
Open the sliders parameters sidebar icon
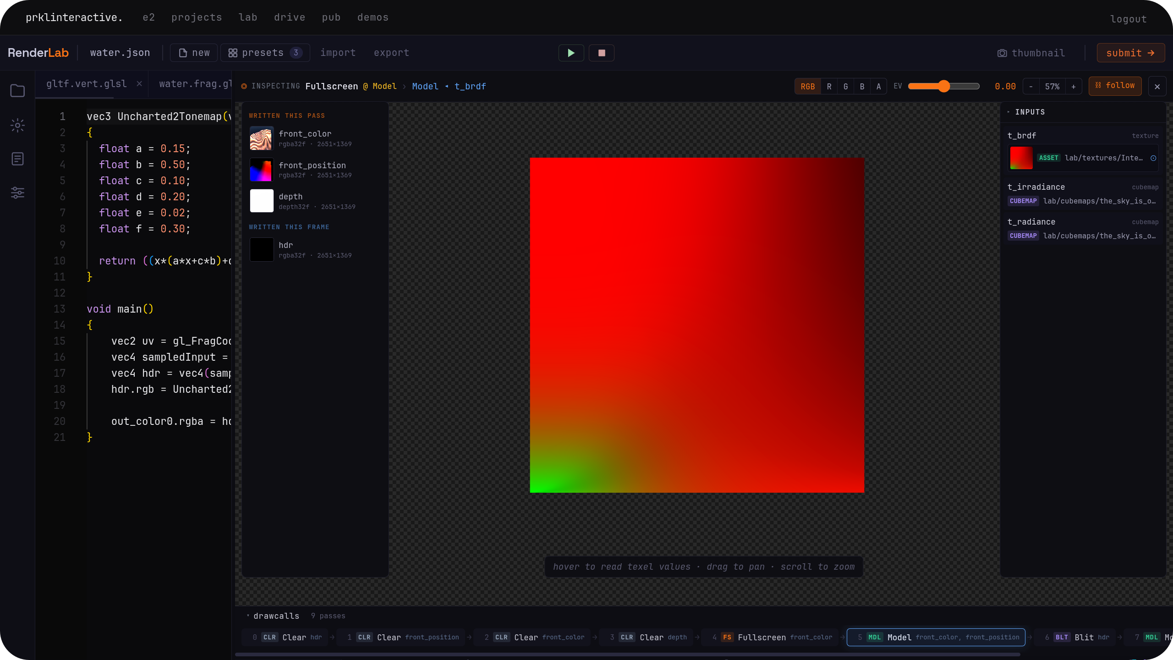click(x=17, y=193)
